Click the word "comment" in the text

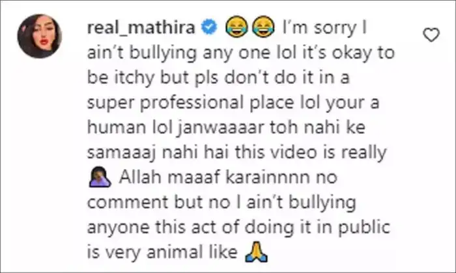coord(128,203)
